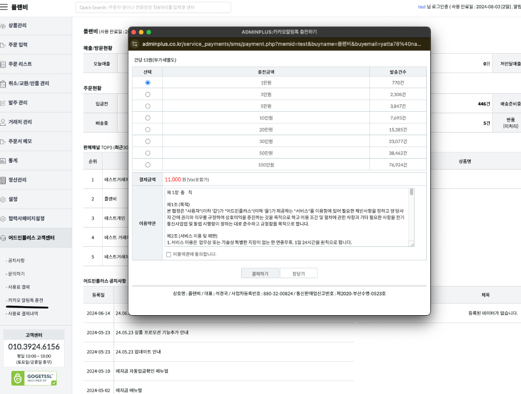Open 정산관리 menu in sidebar
The height and width of the screenshot is (394, 521).
click(17, 180)
